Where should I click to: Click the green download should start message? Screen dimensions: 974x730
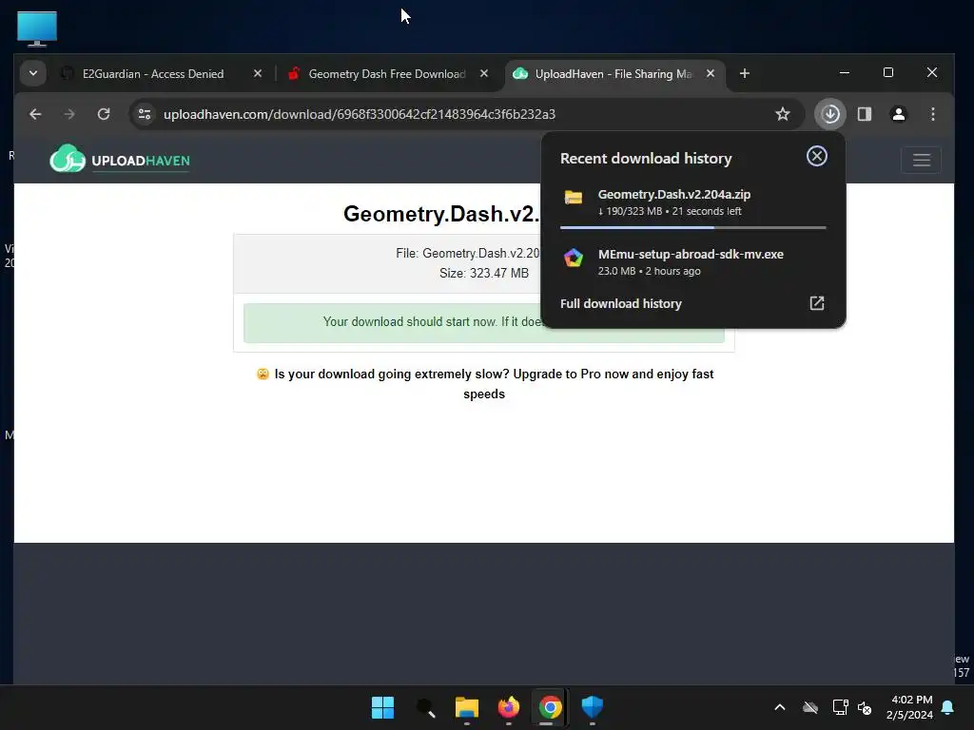tap(484, 323)
